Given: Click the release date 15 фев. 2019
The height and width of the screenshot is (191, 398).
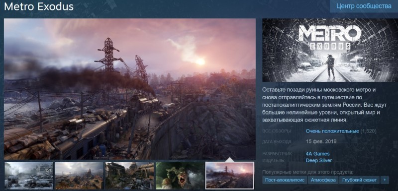Looking at the screenshot, I should point(321,141).
